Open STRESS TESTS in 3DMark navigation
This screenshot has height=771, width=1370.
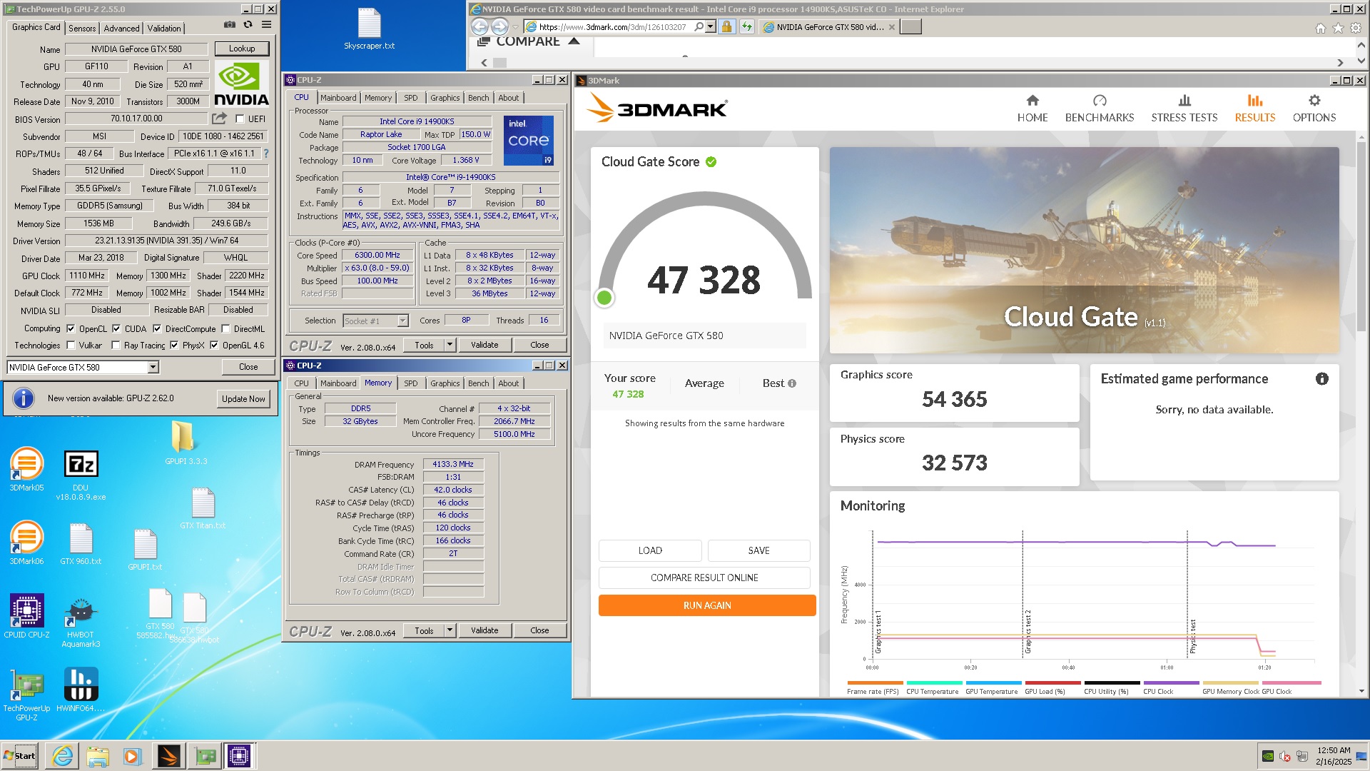coord(1184,109)
